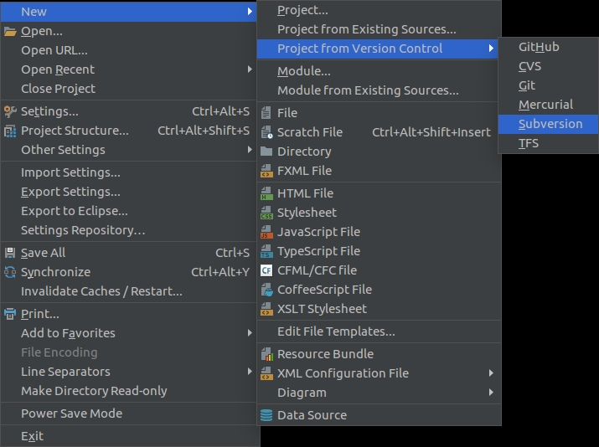Click the Synchronize arrows icon
Screen dimensions: 599x447
point(10,272)
